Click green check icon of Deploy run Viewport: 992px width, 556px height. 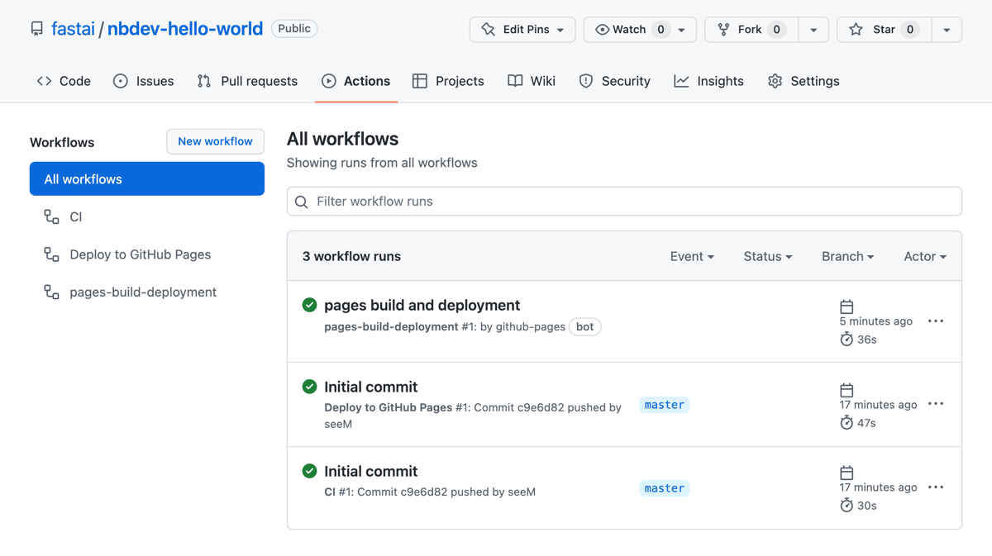click(x=309, y=387)
